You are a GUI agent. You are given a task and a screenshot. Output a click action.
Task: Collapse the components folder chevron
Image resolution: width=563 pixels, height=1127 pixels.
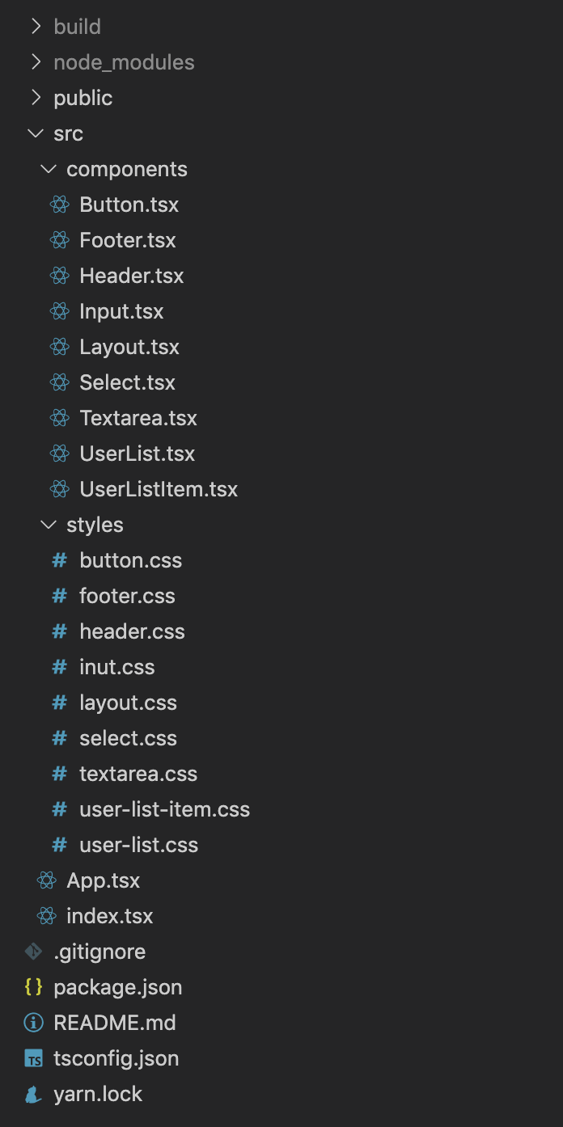click(48, 169)
